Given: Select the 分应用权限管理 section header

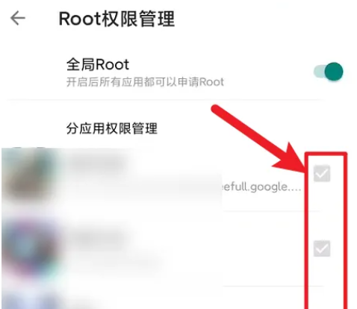Looking at the screenshot, I should click(112, 128).
